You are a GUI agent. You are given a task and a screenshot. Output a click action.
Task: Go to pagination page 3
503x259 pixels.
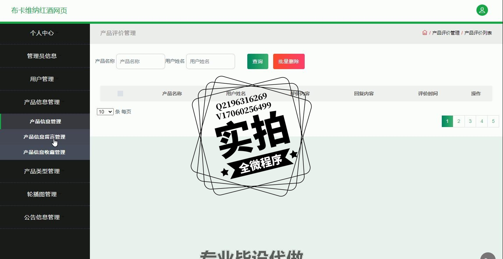pyautogui.click(x=470, y=121)
